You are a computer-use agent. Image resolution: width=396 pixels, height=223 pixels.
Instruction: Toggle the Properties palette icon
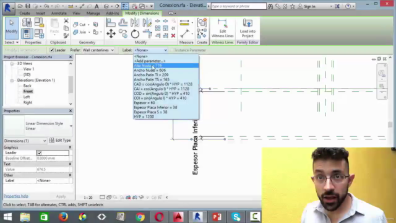27,33
